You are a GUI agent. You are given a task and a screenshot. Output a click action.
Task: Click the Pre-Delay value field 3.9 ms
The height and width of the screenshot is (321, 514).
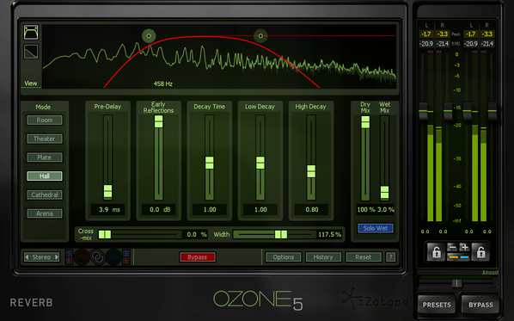107,209
